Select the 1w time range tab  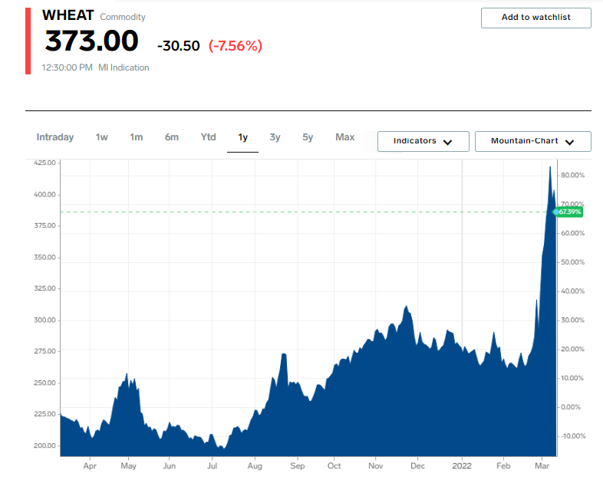[x=102, y=137]
